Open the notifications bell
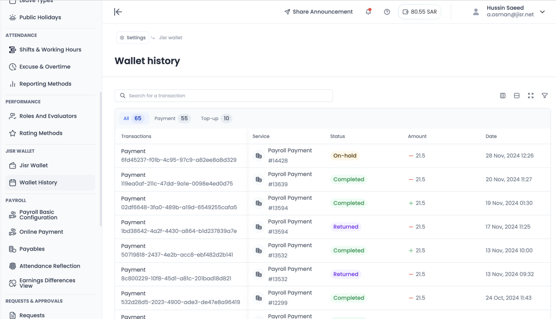 (x=368, y=12)
